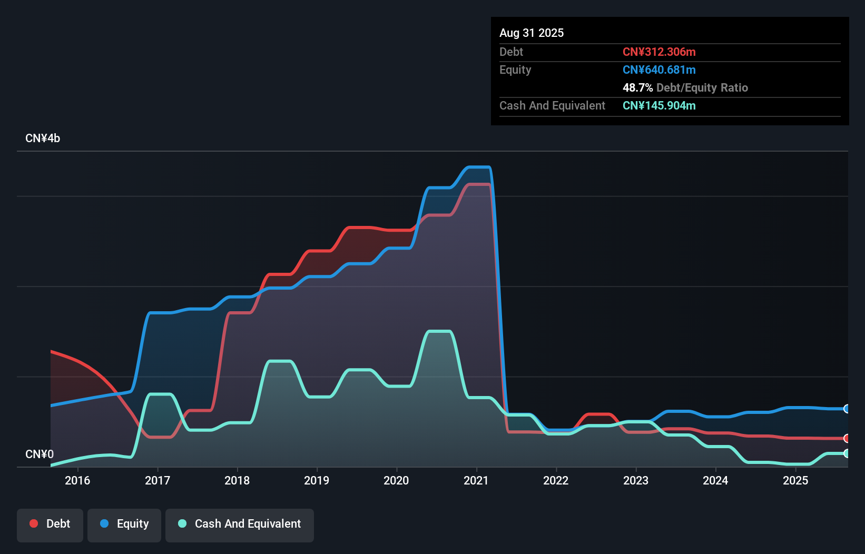
Task: Toggle the Debt series legend button
Action: (x=50, y=525)
